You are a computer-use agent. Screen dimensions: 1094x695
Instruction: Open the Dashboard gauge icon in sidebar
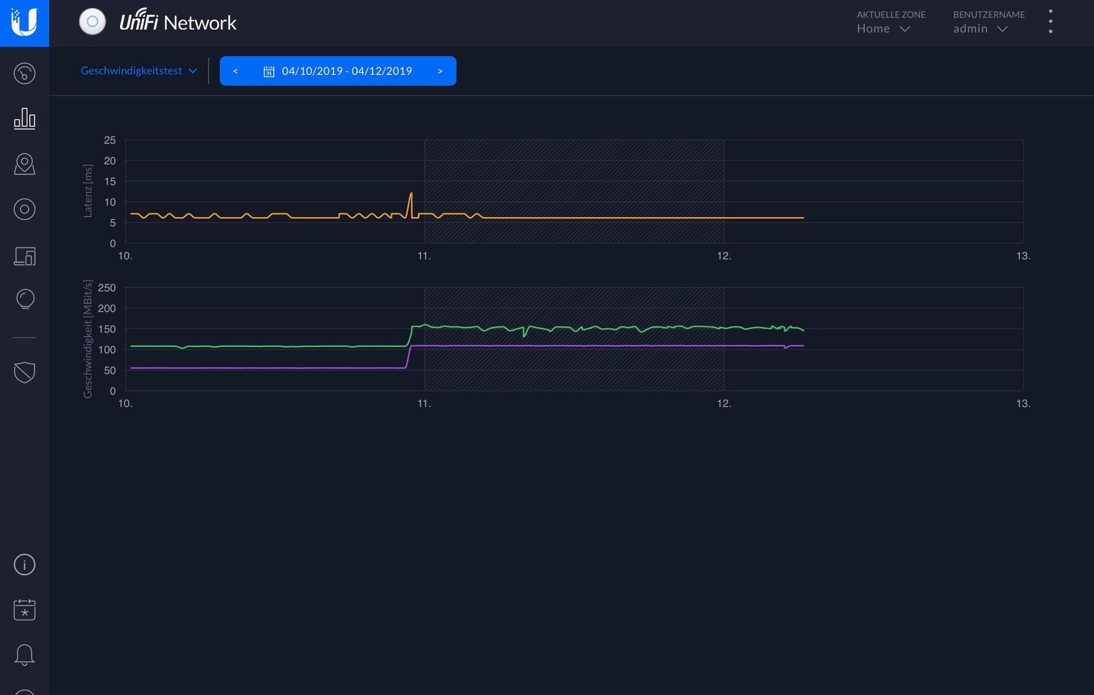pos(24,73)
